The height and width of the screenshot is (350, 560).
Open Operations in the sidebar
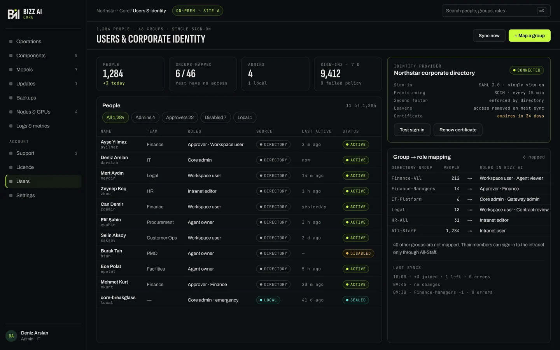point(44,42)
